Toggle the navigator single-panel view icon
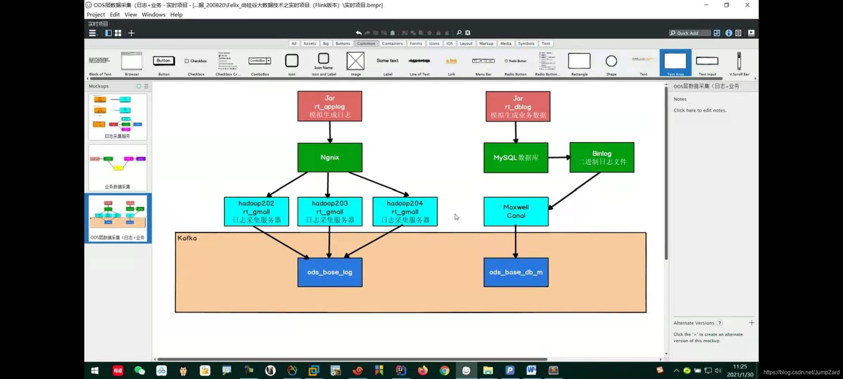This screenshot has height=379, width=843. (x=109, y=33)
